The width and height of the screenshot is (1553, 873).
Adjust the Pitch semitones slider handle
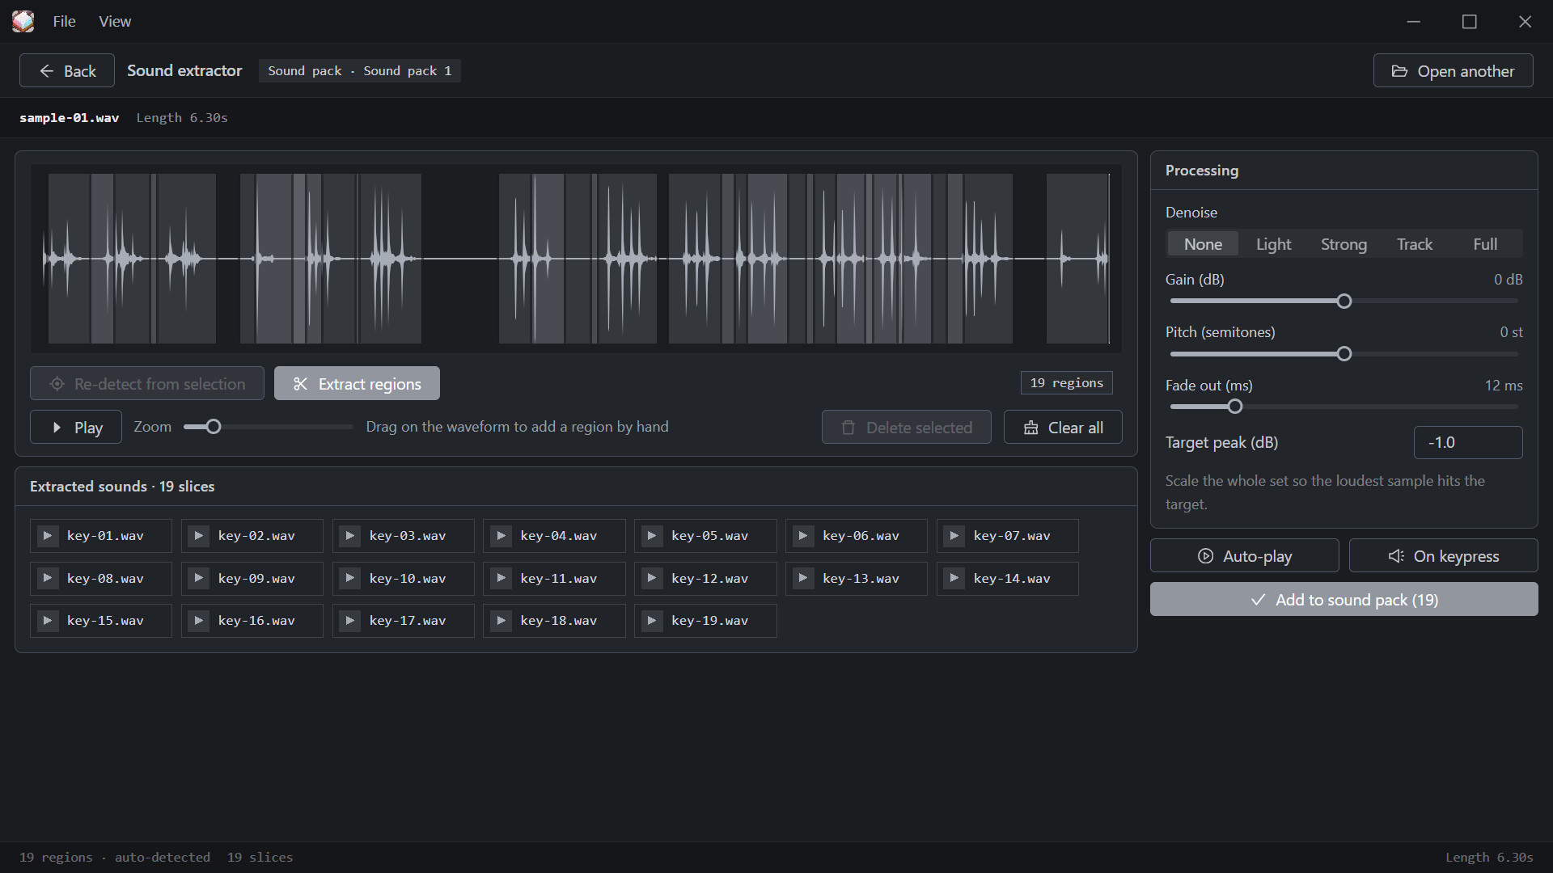point(1344,354)
